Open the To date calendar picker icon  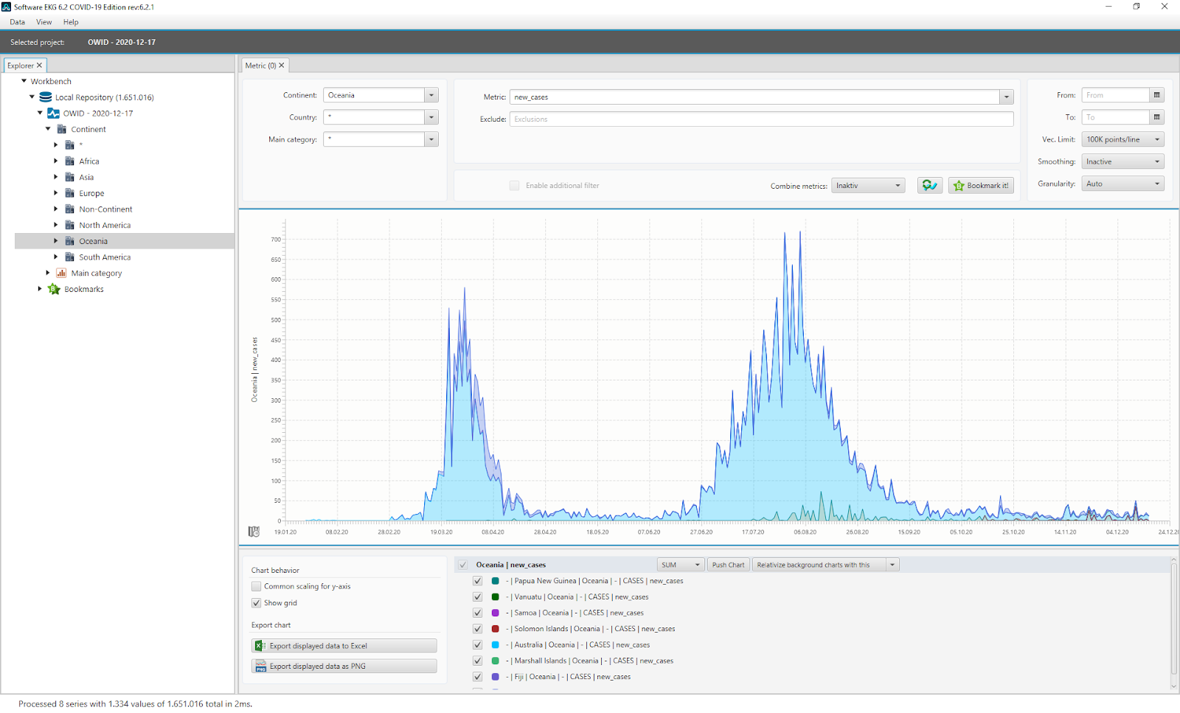1156,117
